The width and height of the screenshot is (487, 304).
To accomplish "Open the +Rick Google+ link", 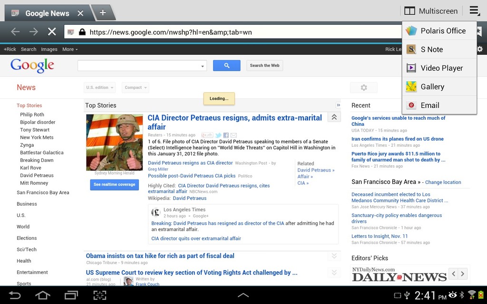I will click(x=10, y=49).
